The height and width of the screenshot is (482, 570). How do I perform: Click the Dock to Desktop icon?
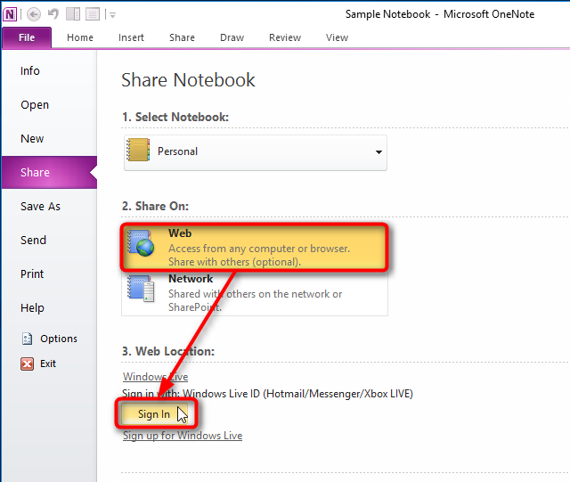[73, 14]
